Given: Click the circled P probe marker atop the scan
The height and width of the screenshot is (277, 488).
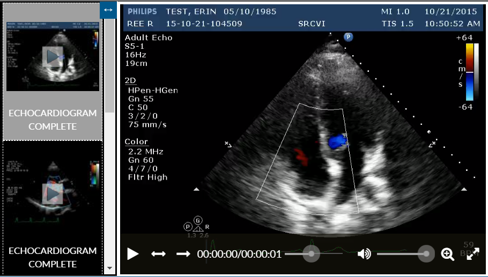Looking at the screenshot, I should 349,37.
